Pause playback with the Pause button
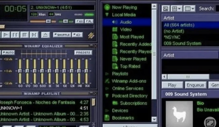 click(15, 35)
